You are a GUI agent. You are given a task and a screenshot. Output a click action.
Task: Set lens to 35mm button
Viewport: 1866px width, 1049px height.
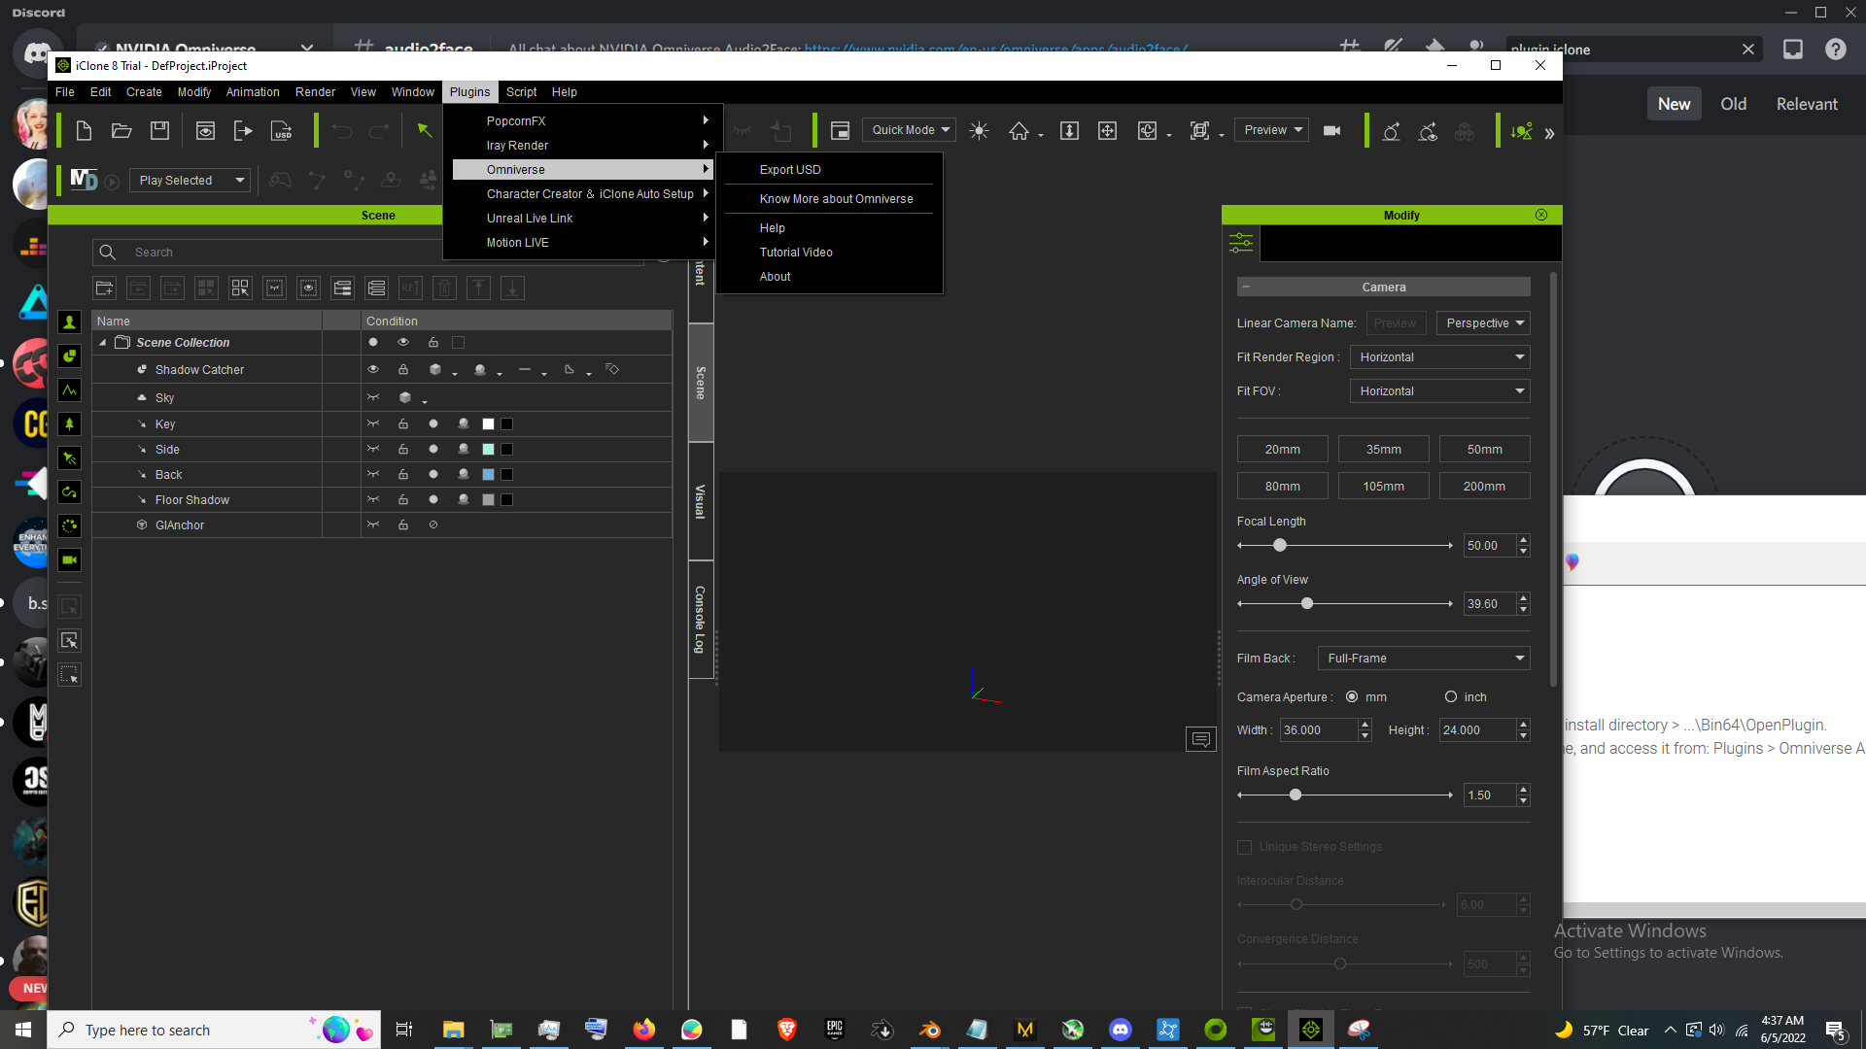[1383, 449]
